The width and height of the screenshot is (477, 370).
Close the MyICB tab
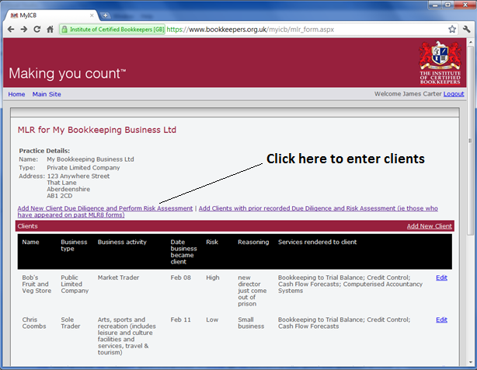tap(92, 16)
